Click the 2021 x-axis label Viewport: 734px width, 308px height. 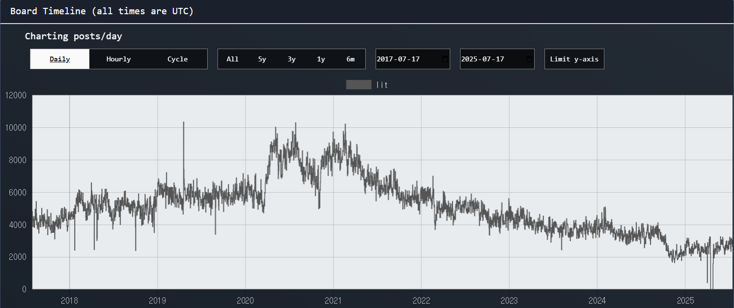333,301
